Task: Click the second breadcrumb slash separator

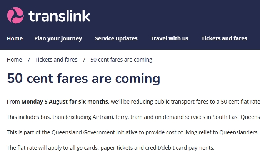Action: (84, 60)
